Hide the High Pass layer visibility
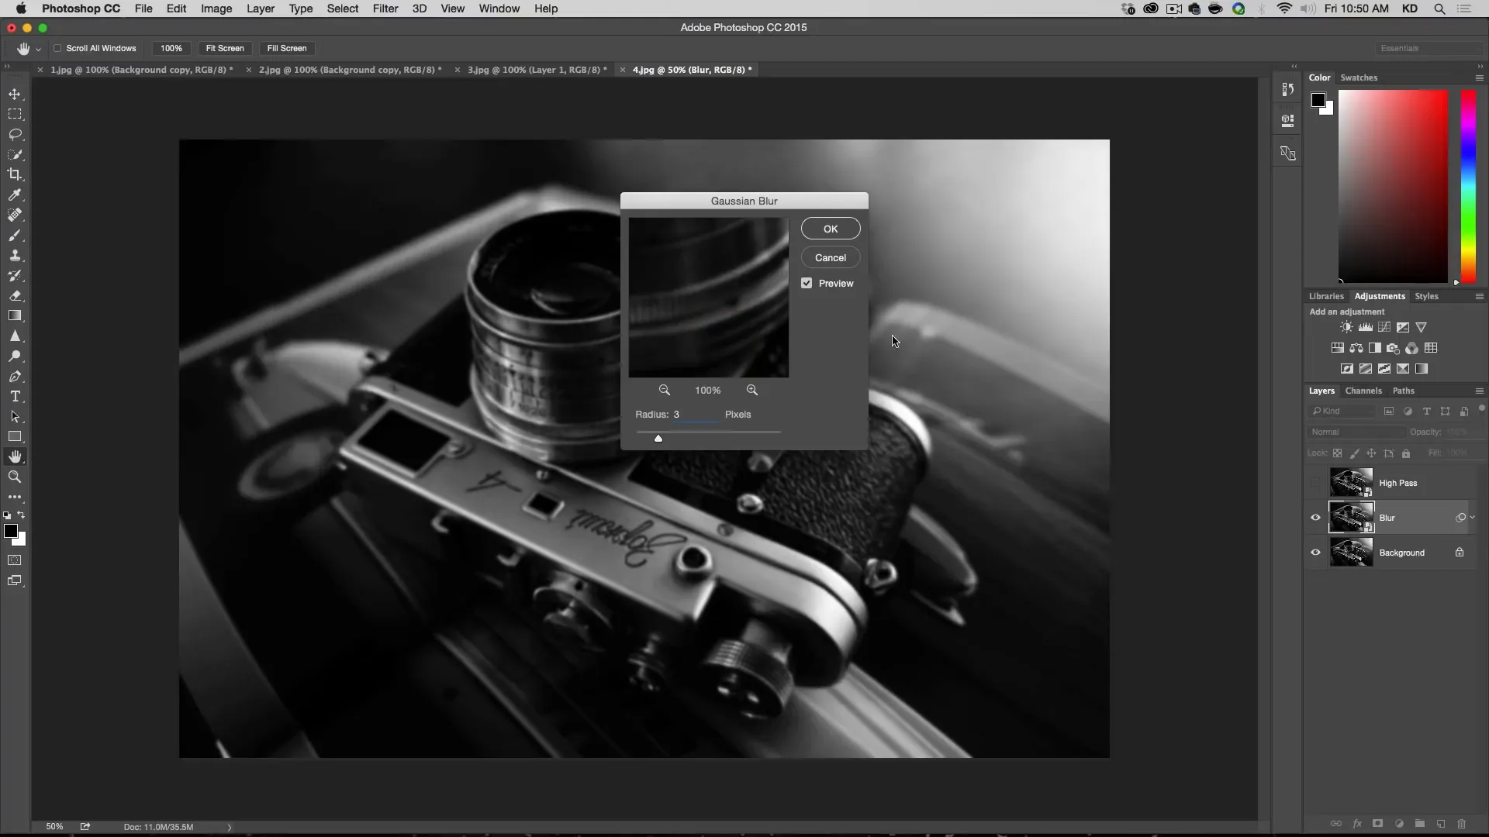Image resolution: width=1489 pixels, height=837 pixels. pos(1316,482)
